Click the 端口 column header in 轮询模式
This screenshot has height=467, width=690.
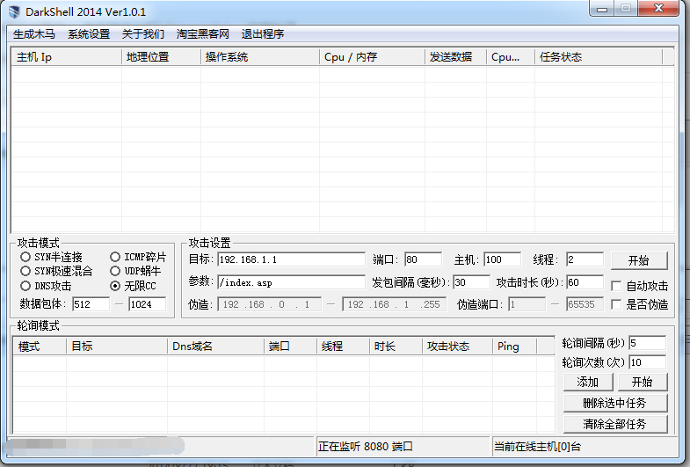tap(290, 346)
